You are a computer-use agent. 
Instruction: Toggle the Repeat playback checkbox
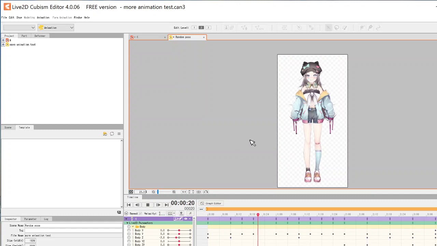point(140,214)
